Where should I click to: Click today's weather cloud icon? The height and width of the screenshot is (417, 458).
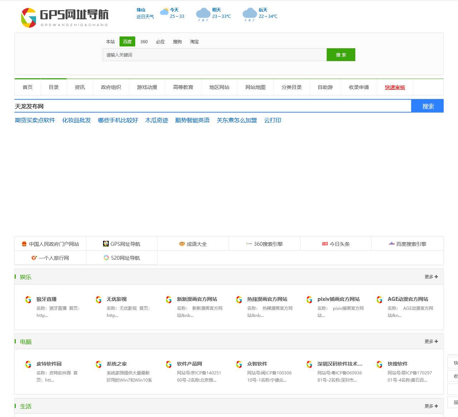(x=164, y=12)
